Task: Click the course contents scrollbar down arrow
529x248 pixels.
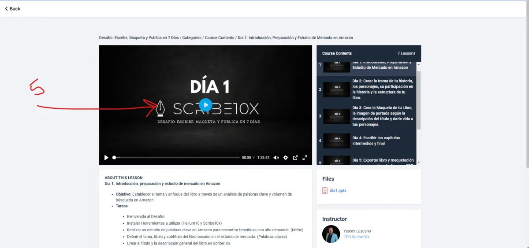Action: point(419,163)
